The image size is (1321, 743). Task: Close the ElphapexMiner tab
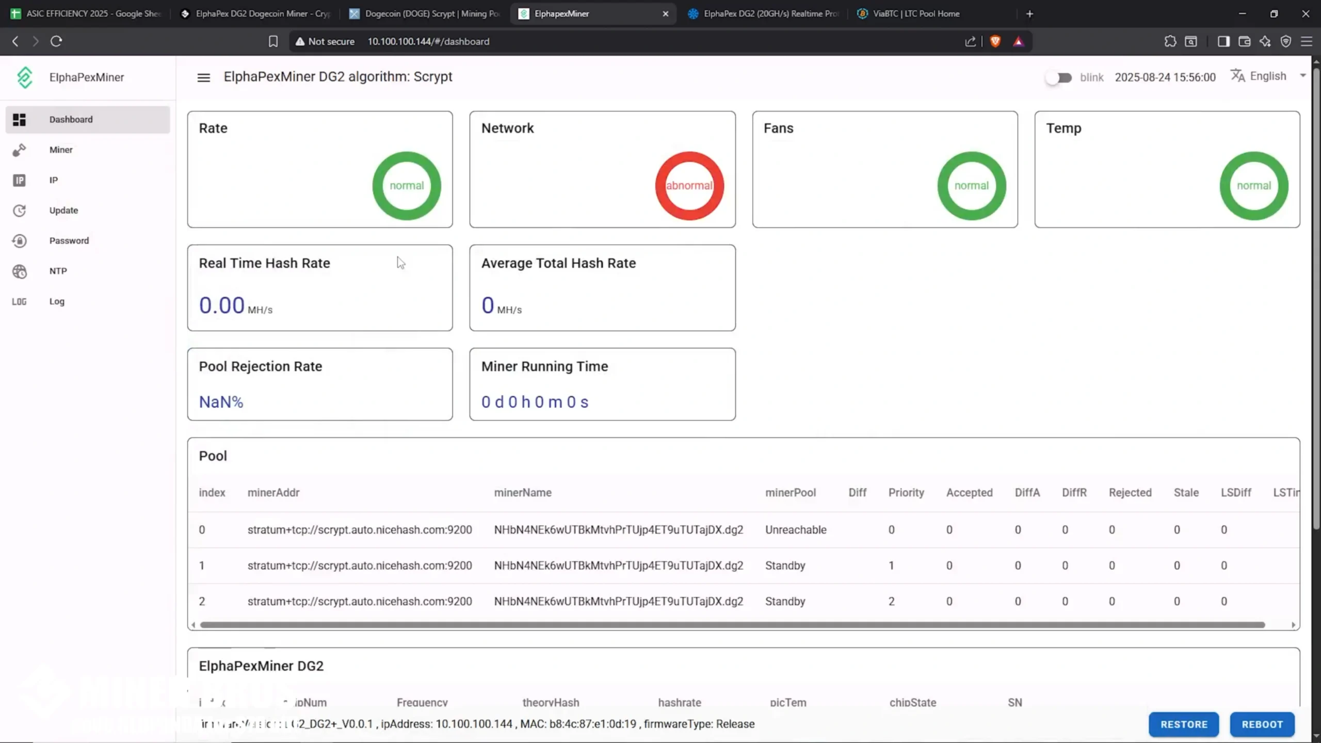click(666, 14)
